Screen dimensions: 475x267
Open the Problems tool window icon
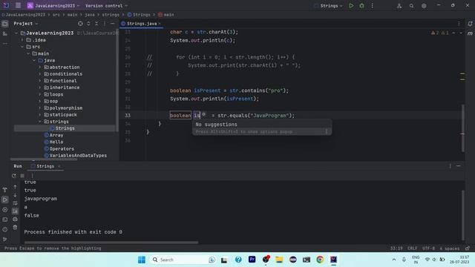point(5,229)
